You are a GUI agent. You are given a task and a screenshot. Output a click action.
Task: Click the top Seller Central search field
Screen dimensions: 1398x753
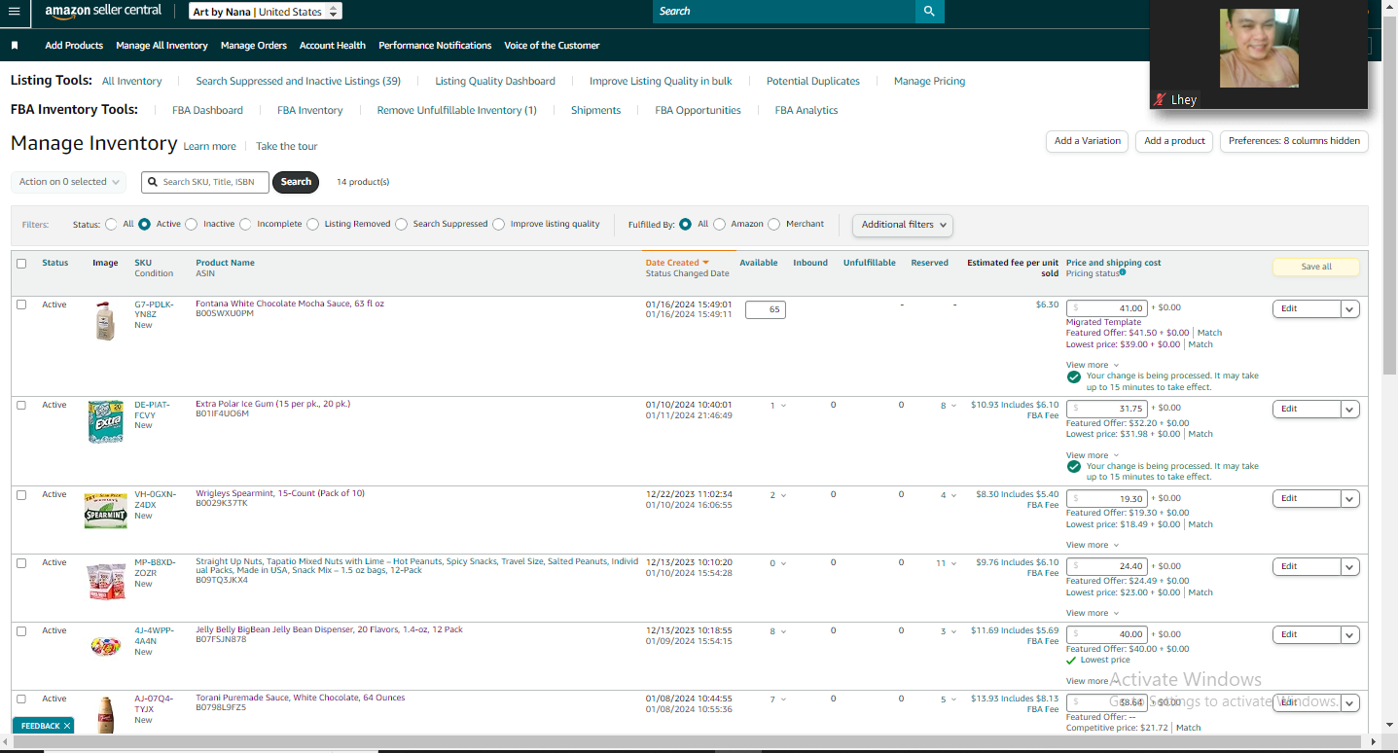(x=784, y=12)
